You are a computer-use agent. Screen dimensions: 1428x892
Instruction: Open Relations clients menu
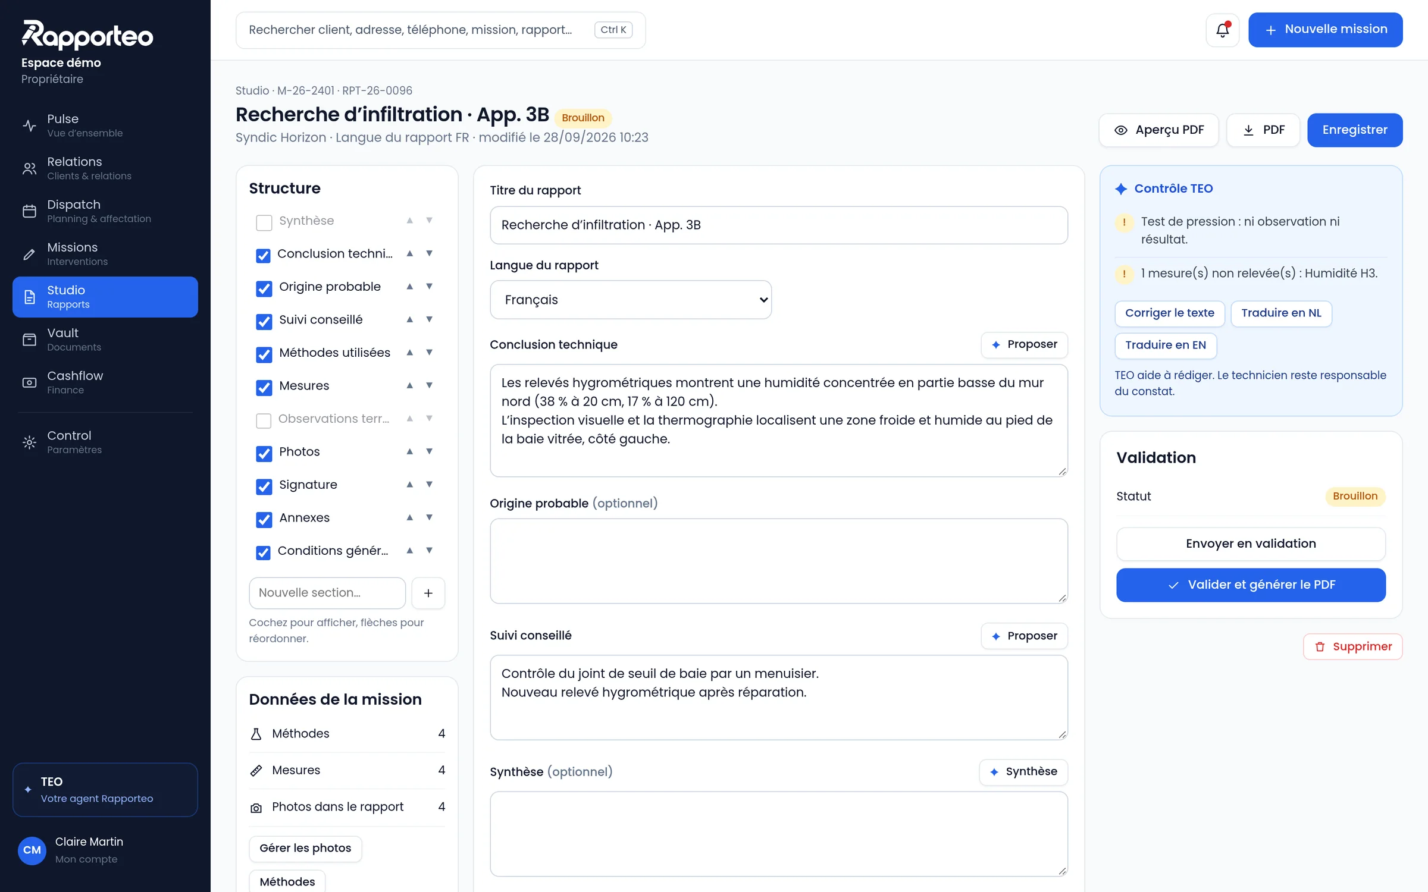tap(105, 168)
